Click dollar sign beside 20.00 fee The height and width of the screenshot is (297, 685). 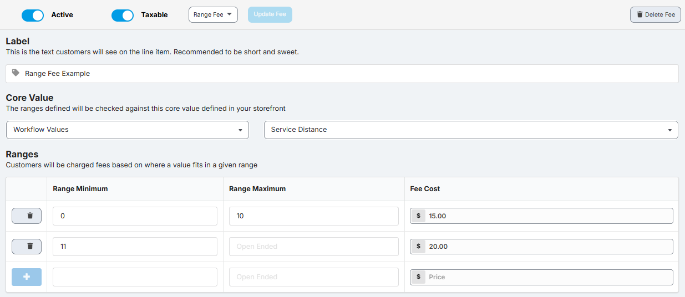click(418, 247)
